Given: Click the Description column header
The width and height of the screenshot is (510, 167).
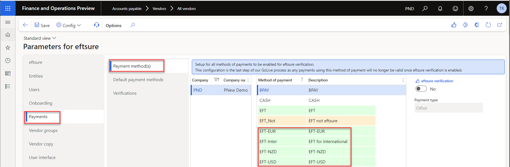Looking at the screenshot, I should (x=318, y=80).
